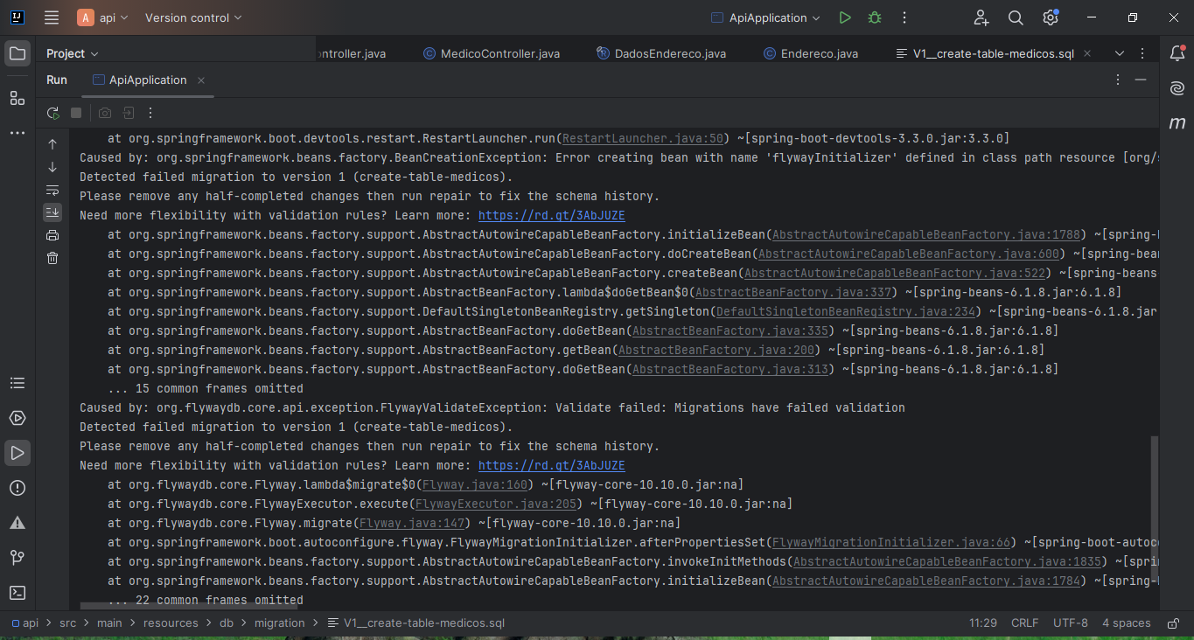Follow the rd.gt link under the FlywayValidateException message

pos(552,465)
